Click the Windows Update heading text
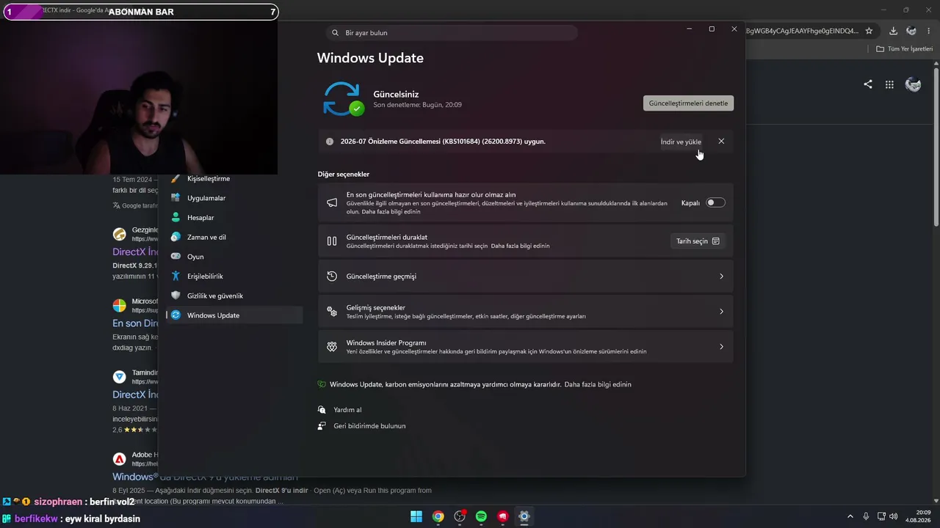The width and height of the screenshot is (940, 528). pyautogui.click(x=370, y=58)
